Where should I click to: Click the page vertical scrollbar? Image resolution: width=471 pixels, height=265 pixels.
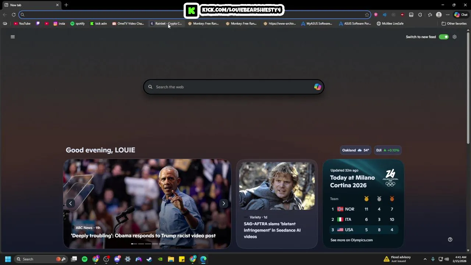(x=468, y=88)
